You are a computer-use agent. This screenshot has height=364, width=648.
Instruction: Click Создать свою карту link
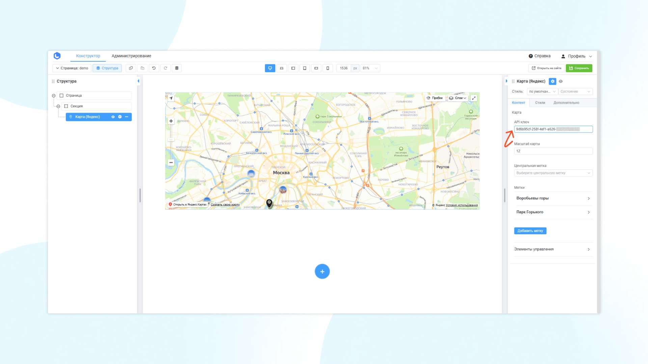click(x=225, y=205)
